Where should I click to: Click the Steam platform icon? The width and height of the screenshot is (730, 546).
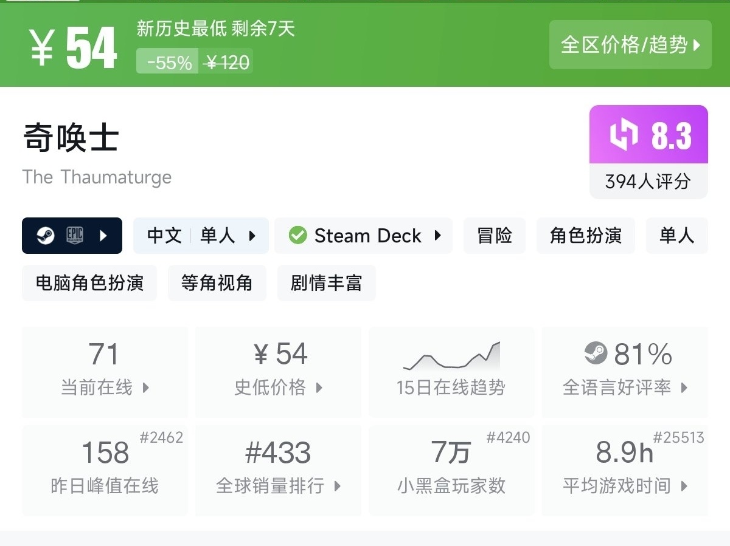click(46, 236)
